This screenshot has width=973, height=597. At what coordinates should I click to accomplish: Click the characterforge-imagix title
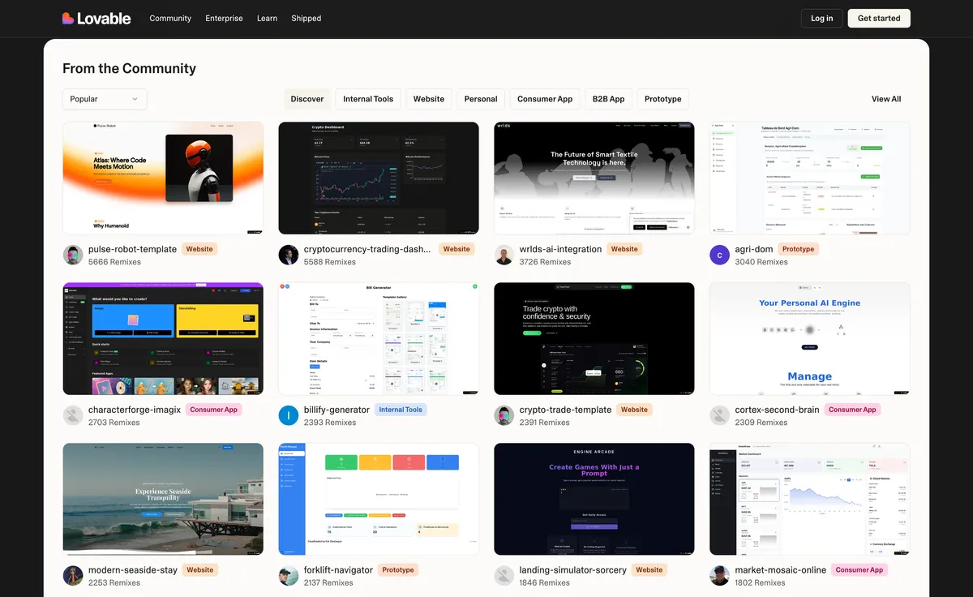click(x=135, y=410)
